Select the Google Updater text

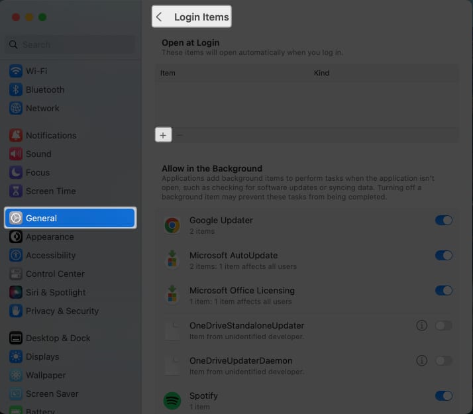[x=221, y=220]
